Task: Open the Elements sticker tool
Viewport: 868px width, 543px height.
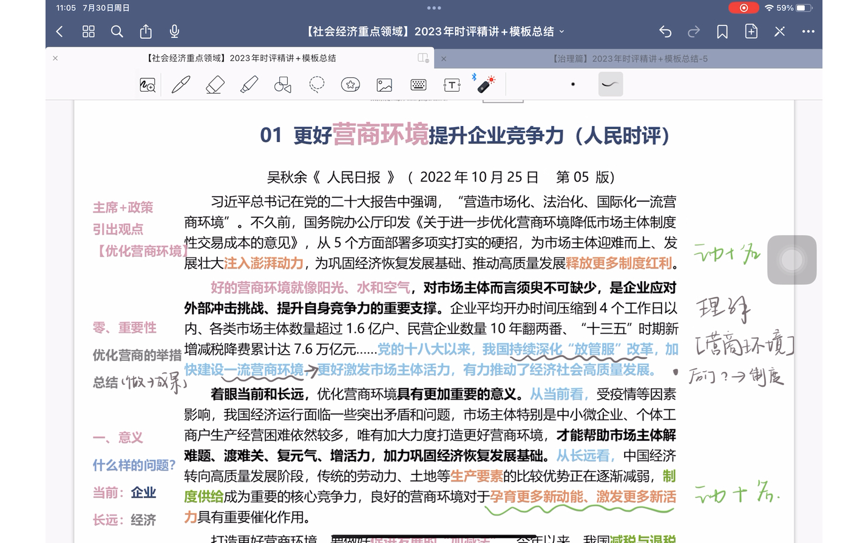Action: click(350, 84)
